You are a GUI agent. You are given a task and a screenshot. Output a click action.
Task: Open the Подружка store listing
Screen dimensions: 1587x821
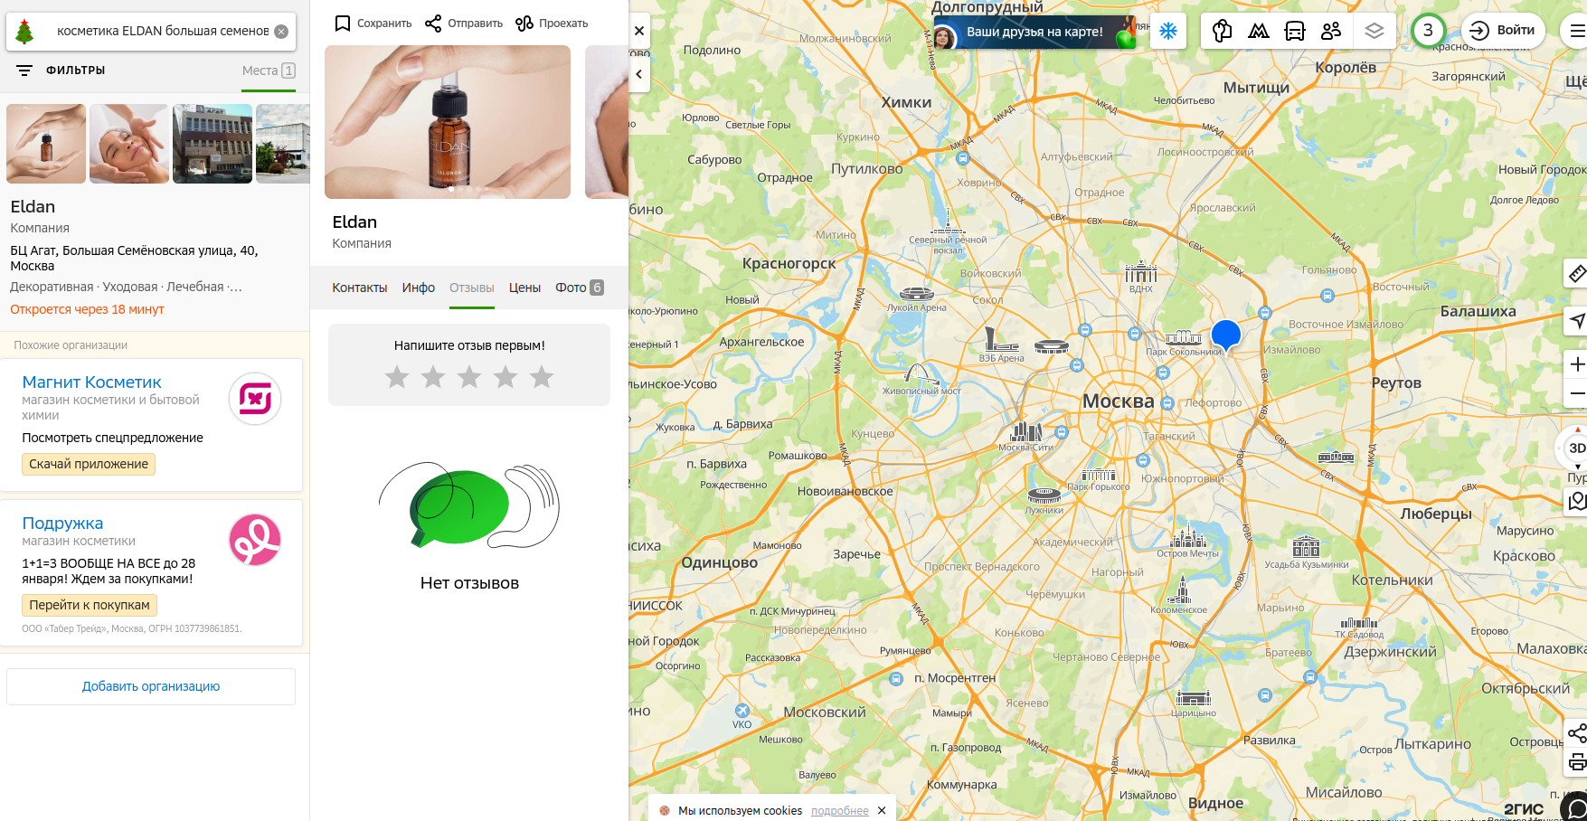tap(62, 524)
